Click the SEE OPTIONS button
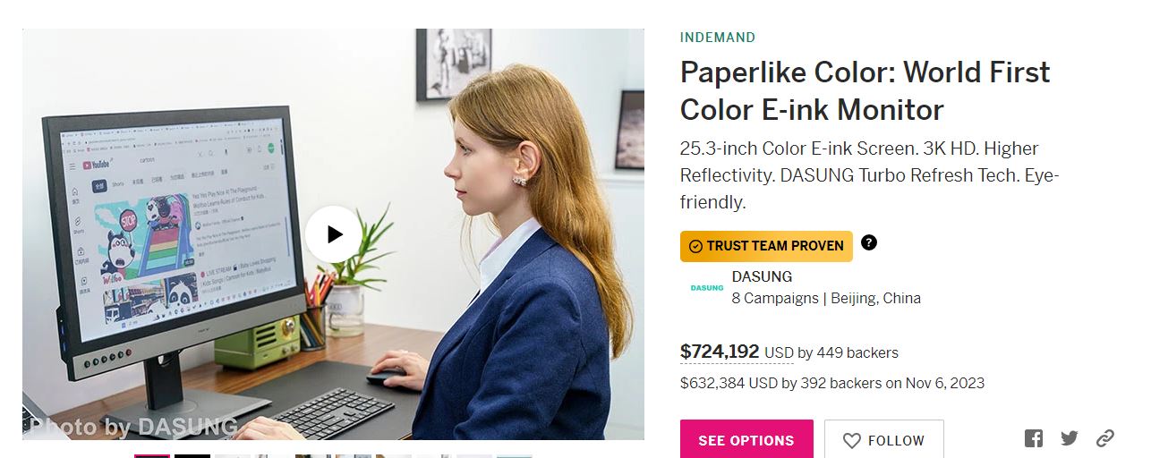 coord(746,440)
